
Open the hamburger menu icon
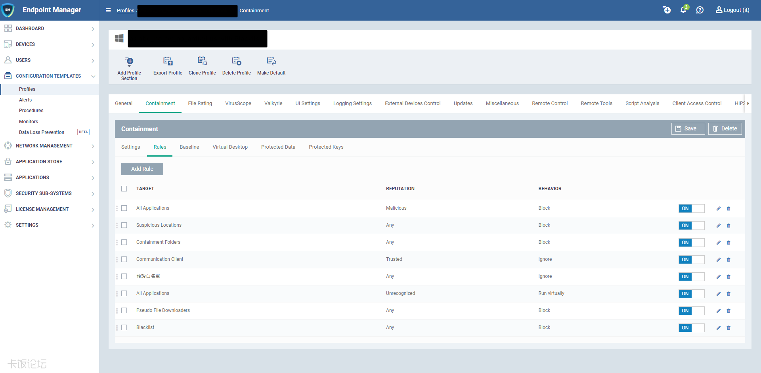[108, 10]
